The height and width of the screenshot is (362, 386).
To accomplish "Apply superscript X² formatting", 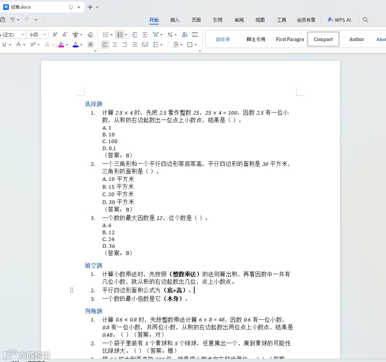I will pyautogui.click(x=33, y=45).
